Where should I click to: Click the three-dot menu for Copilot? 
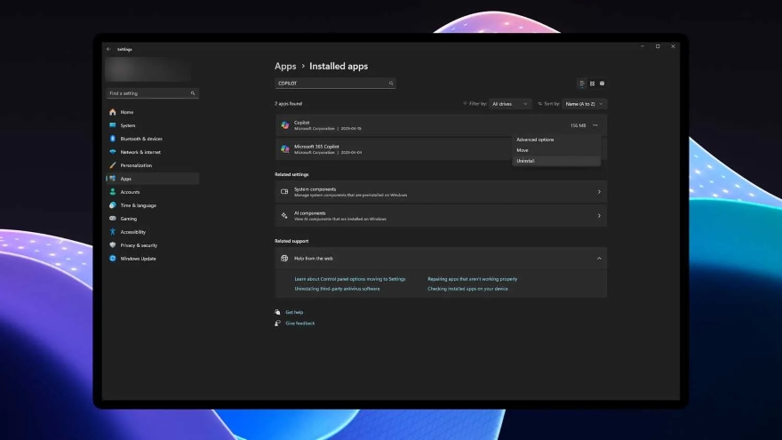click(595, 125)
